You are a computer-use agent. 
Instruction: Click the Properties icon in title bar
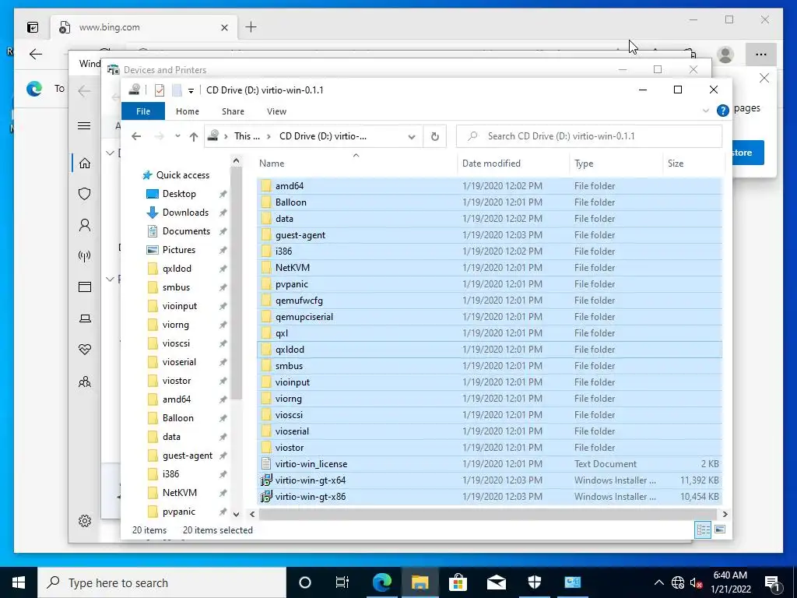point(160,90)
